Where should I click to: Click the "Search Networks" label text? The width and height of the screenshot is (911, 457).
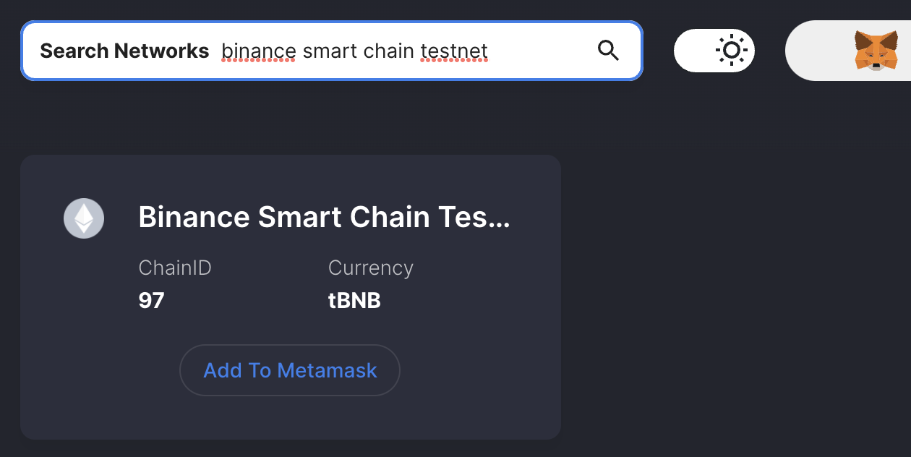click(x=124, y=51)
